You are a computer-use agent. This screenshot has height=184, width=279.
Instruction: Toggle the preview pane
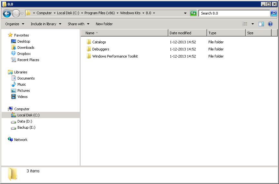coord(261,24)
